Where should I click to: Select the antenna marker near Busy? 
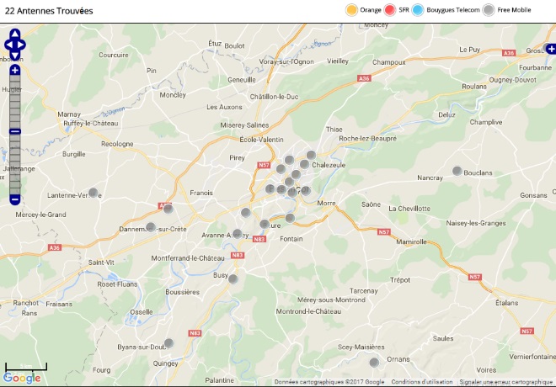[233, 278]
